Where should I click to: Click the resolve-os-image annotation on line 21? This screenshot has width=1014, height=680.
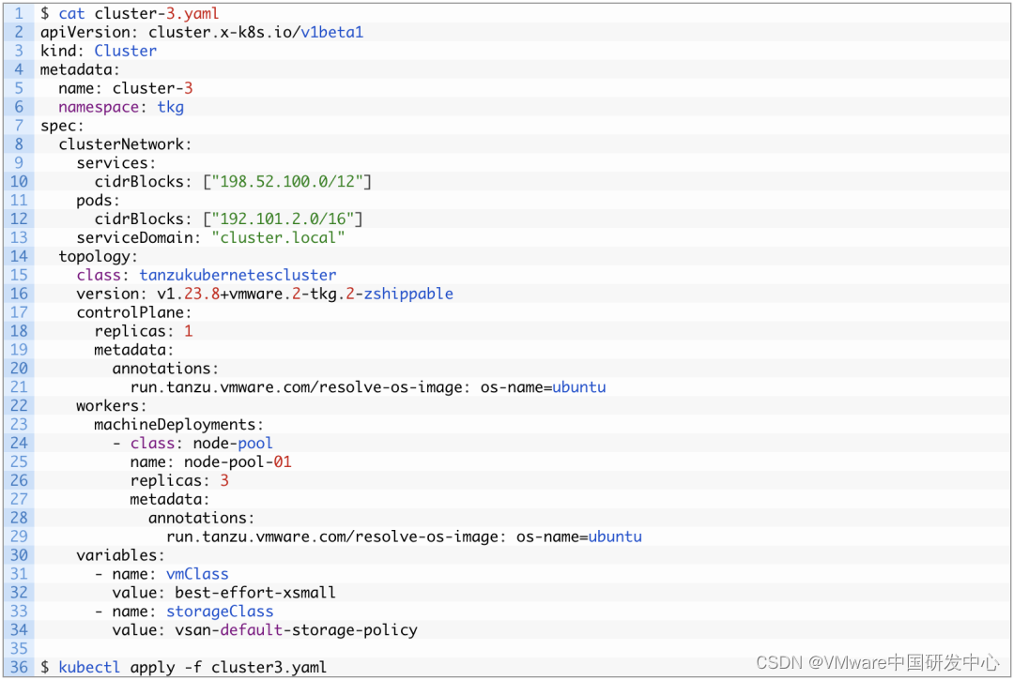[368, 387]
